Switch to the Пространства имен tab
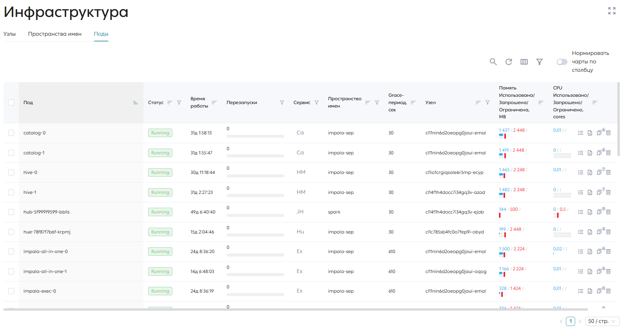This screenshot has width=624, height=331. [x=55, y=34]
